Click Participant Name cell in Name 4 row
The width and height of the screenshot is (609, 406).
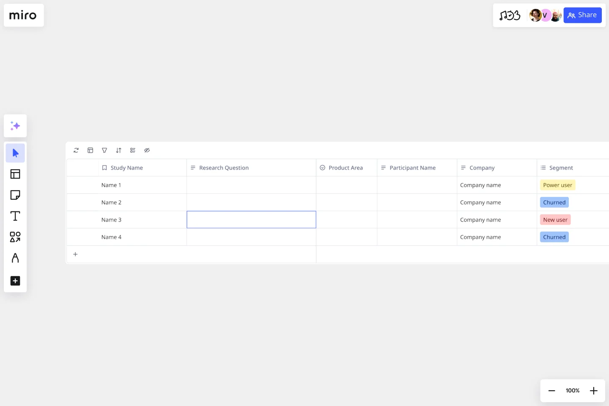tap(417, 237)
